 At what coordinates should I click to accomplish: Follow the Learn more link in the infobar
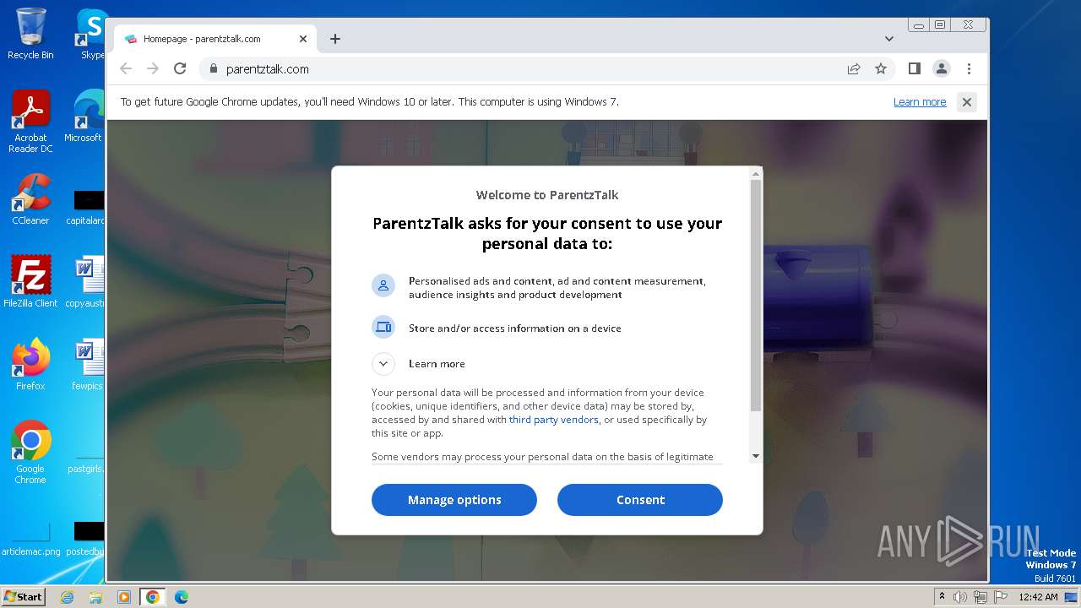point(920,102)
